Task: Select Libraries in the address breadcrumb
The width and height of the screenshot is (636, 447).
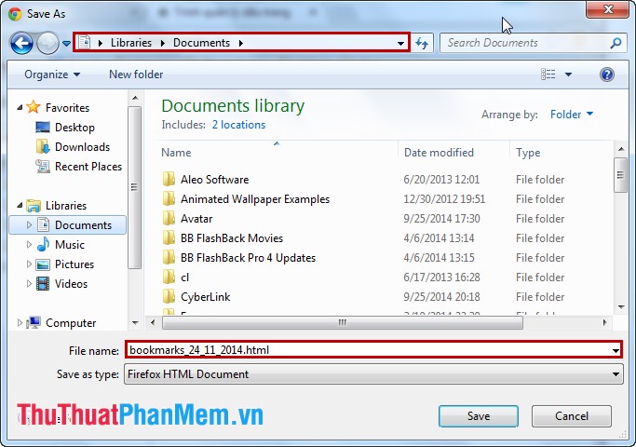Action: (131, 43)
